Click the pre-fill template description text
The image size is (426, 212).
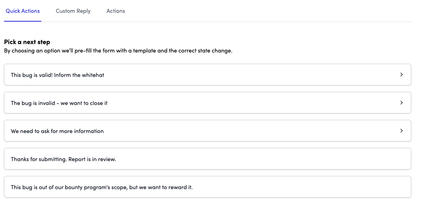[118, 51]
